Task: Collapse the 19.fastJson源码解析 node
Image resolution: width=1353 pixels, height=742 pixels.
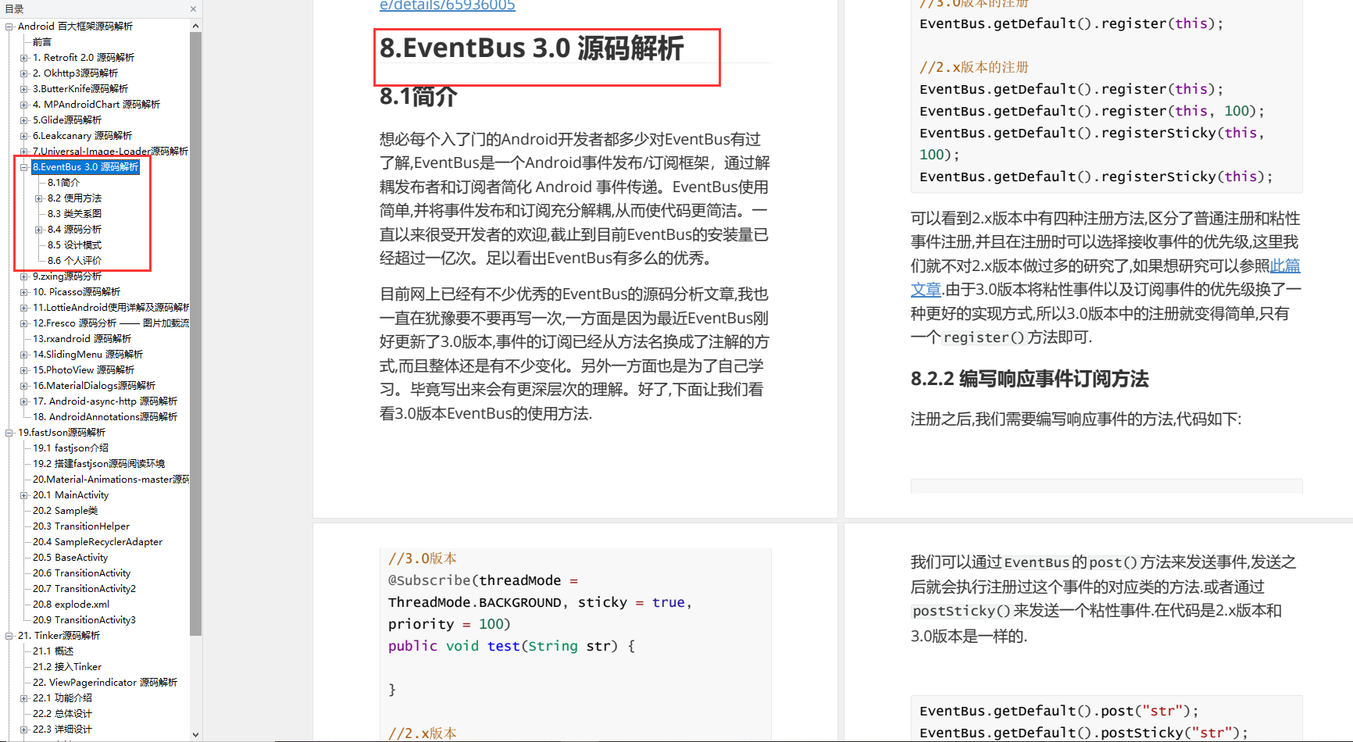Action: click(9, 433)
